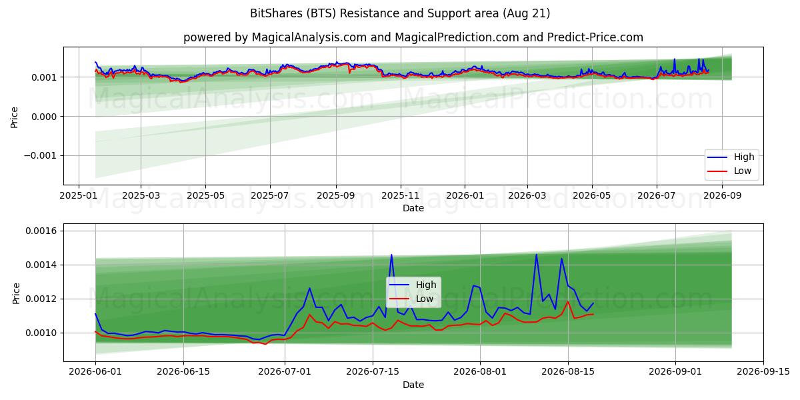Click the bottom chart y-axis value '0.0016'
Screen dimensions: 800x400
[x=43, y=231]
